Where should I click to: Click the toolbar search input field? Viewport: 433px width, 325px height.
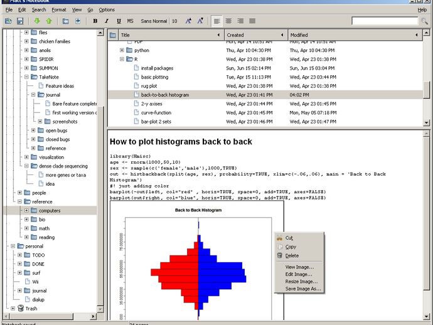tap(385, 21)
